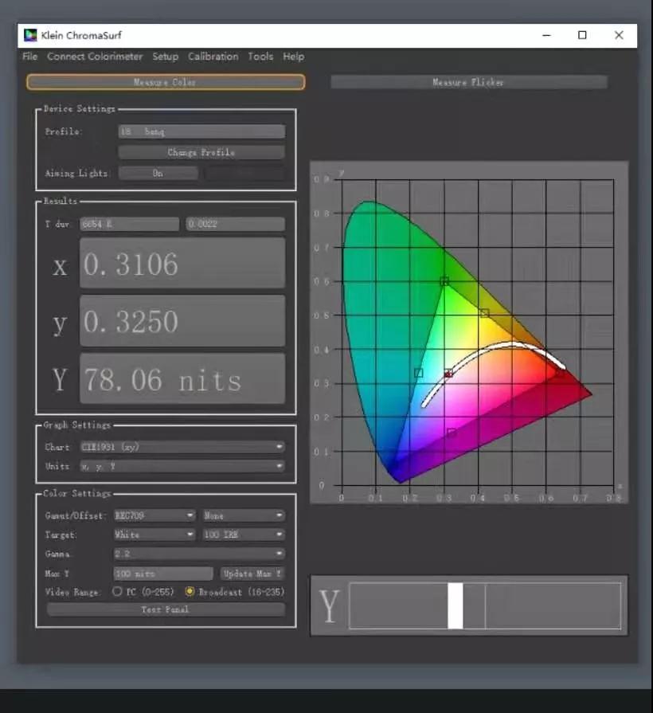Open the Connect Colorimeter menu
653x713 pixels.
tap(95, 57)
